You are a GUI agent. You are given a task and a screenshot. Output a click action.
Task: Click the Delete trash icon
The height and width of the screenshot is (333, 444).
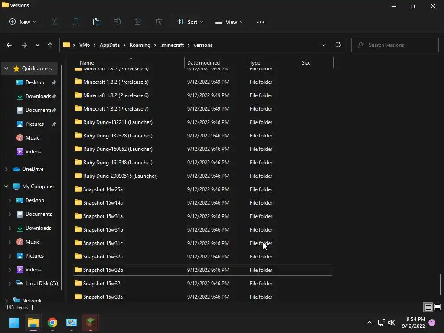coord(159,22)
